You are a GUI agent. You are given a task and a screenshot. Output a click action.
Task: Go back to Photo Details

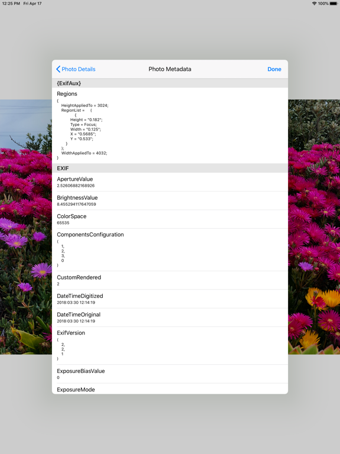coord(76,69)
